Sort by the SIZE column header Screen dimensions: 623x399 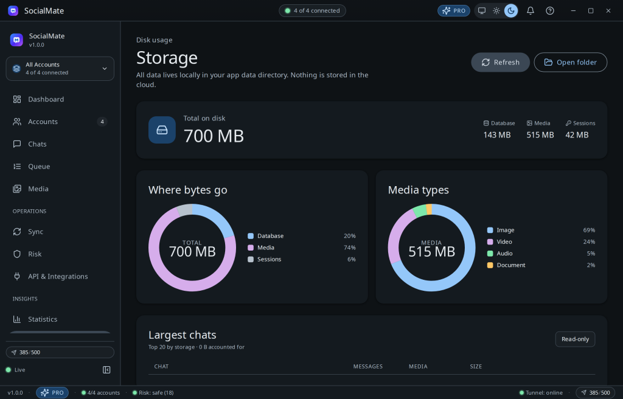click(476, 366)
